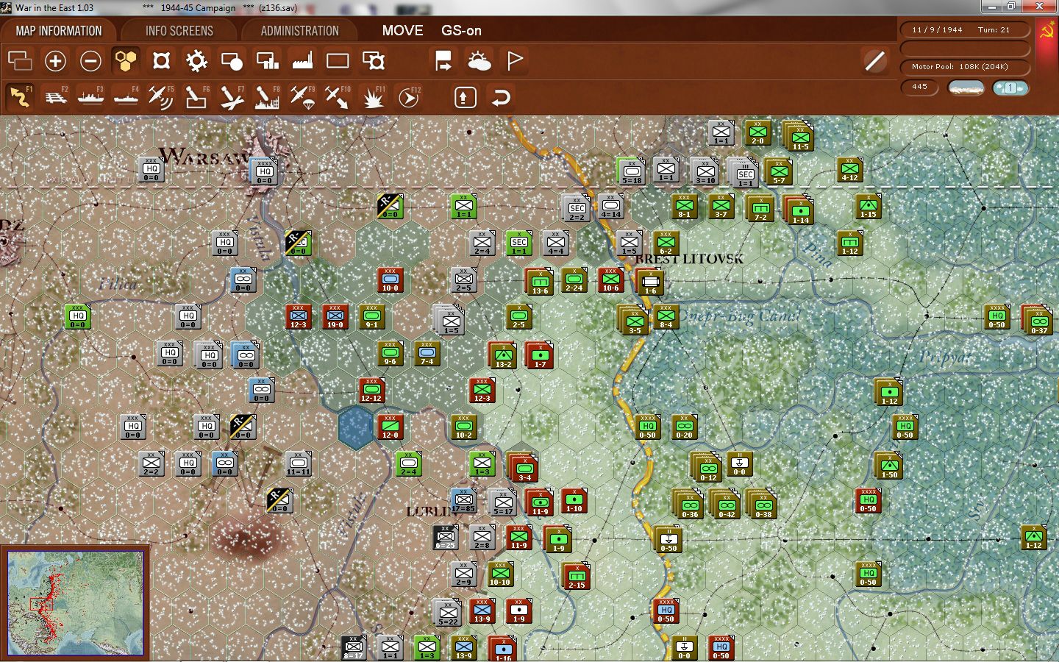Select the red 12-0 unit counter

tap(390, 427)
